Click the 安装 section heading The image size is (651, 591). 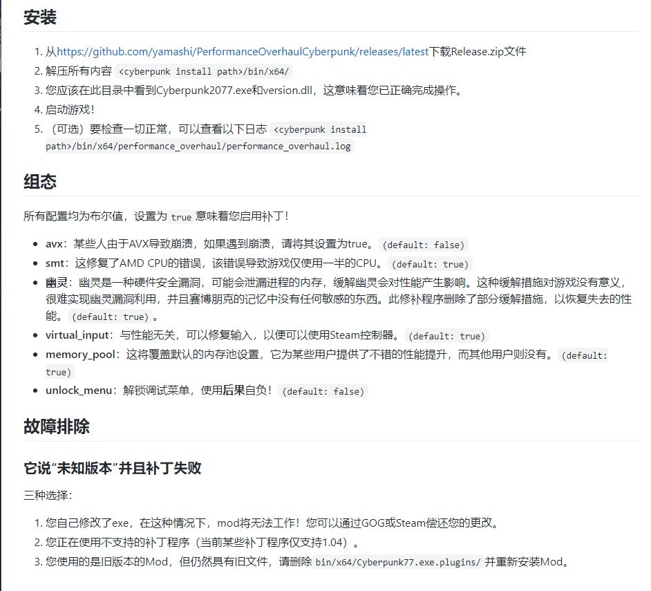(40, 18)
